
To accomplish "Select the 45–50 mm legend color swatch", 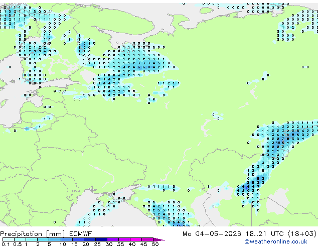I will pyautogui.click(x=147, y=239).
